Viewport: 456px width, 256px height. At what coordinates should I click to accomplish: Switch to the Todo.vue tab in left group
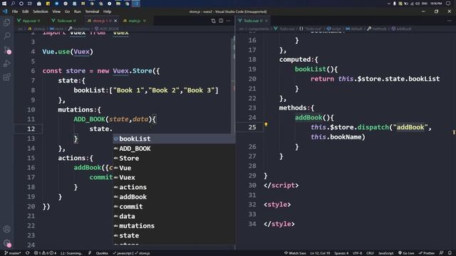pyautogui.click(x=64, y=21)
